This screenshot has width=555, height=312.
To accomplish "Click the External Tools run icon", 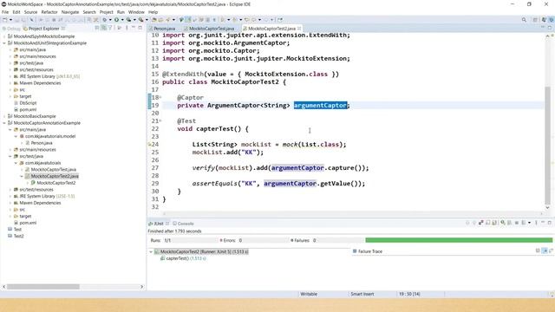I will [x=140, y=20].
